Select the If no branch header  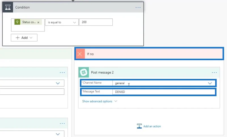pos(149,54)
